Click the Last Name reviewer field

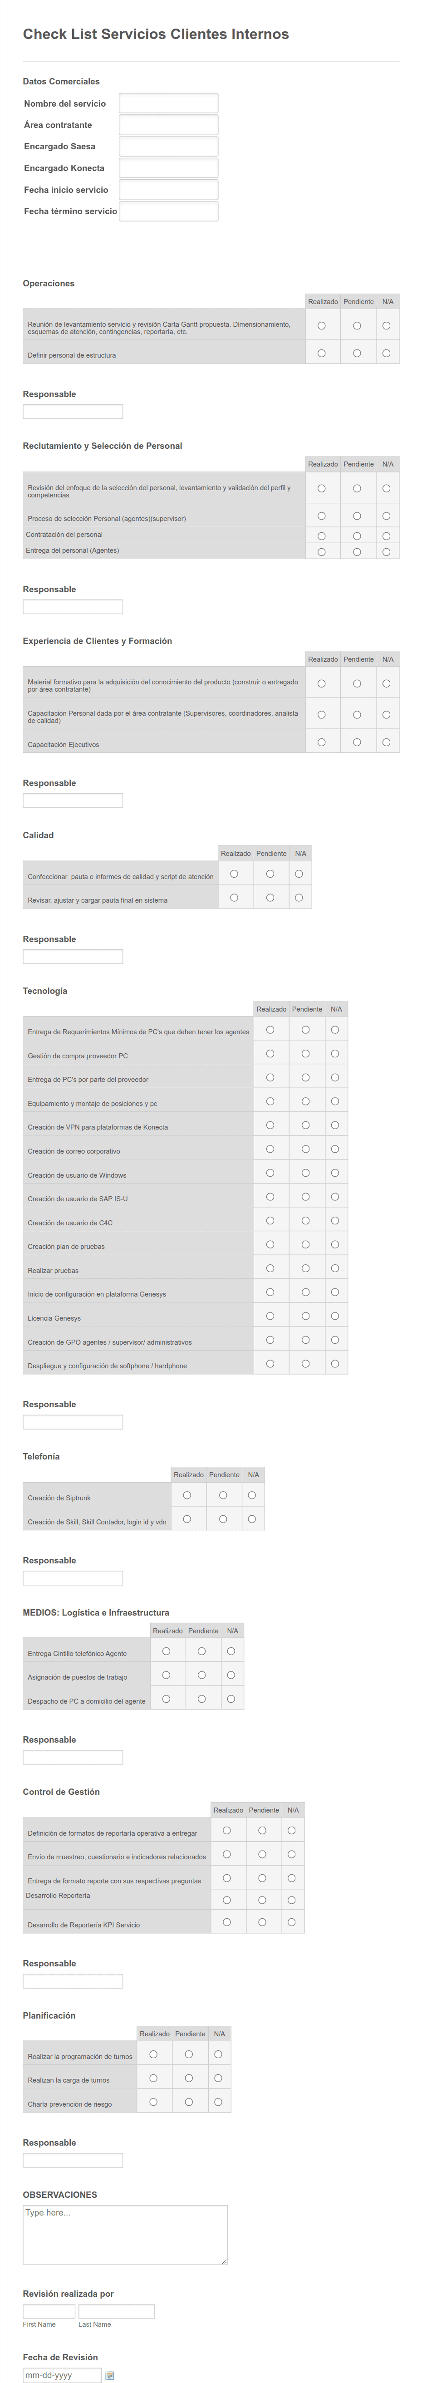click(117, 2312)
